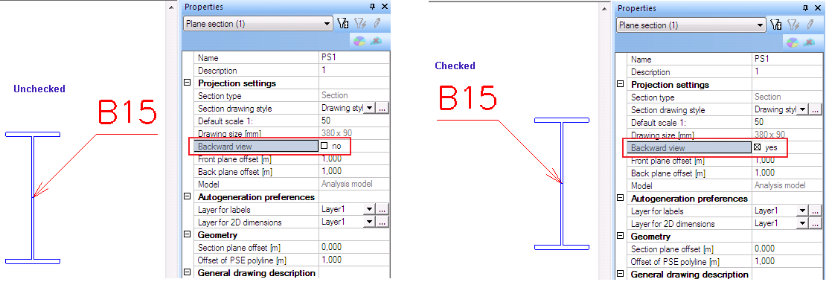
Task: Click the pencil edit icon in left Properties panel
Action: (377, 23)
